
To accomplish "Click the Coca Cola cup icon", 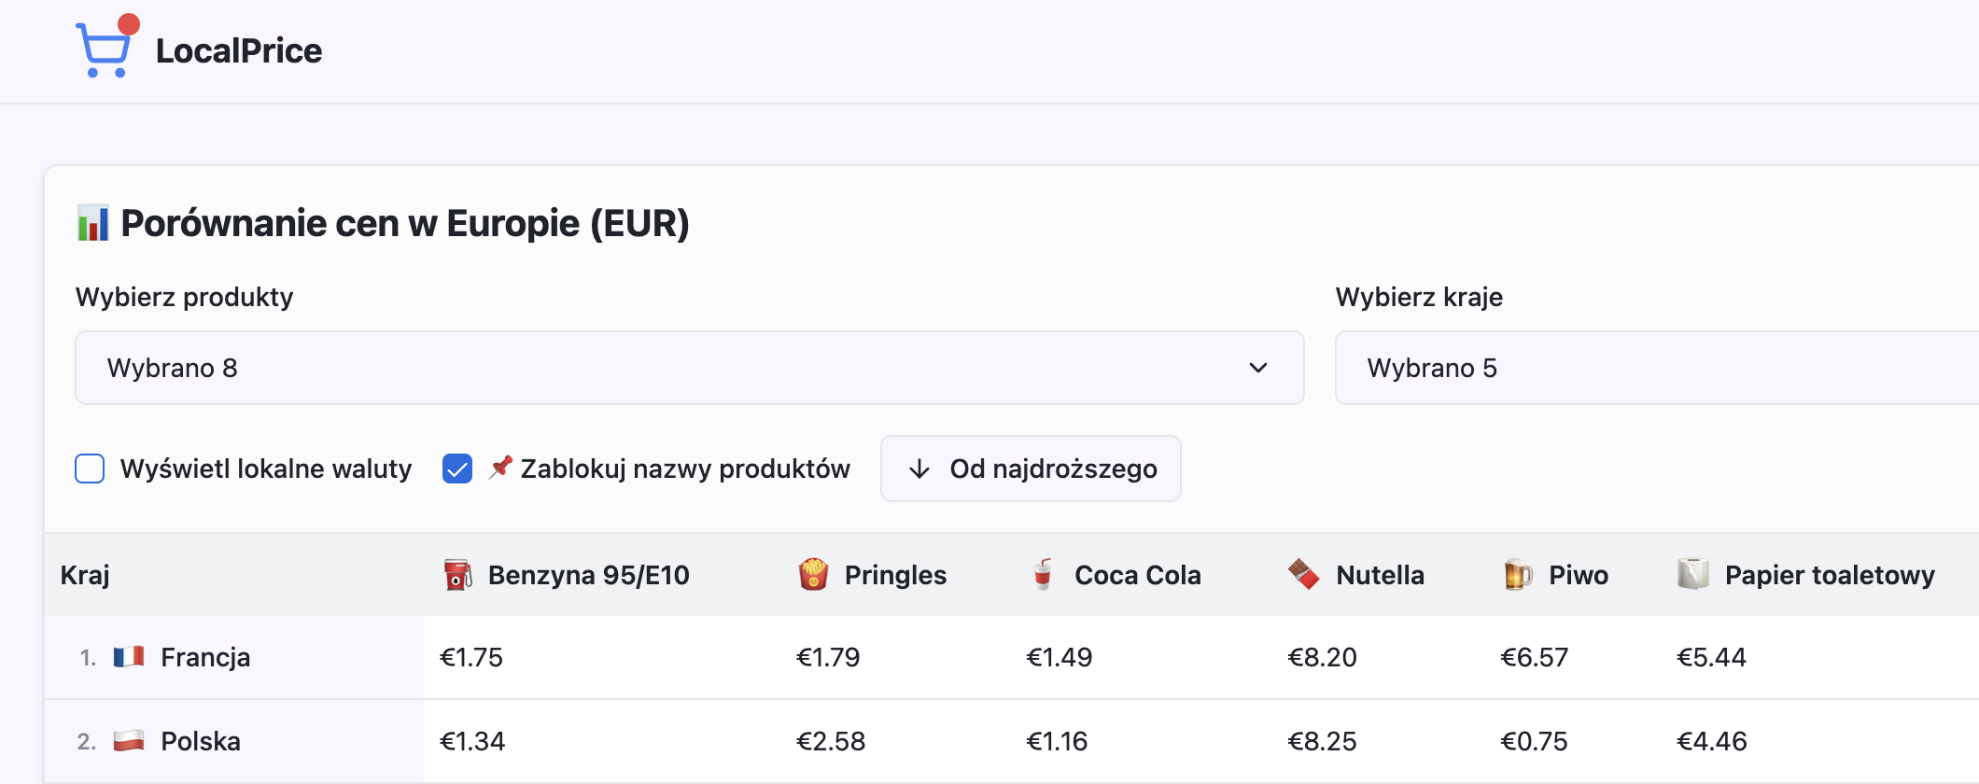I will [x=1043, y=574].
